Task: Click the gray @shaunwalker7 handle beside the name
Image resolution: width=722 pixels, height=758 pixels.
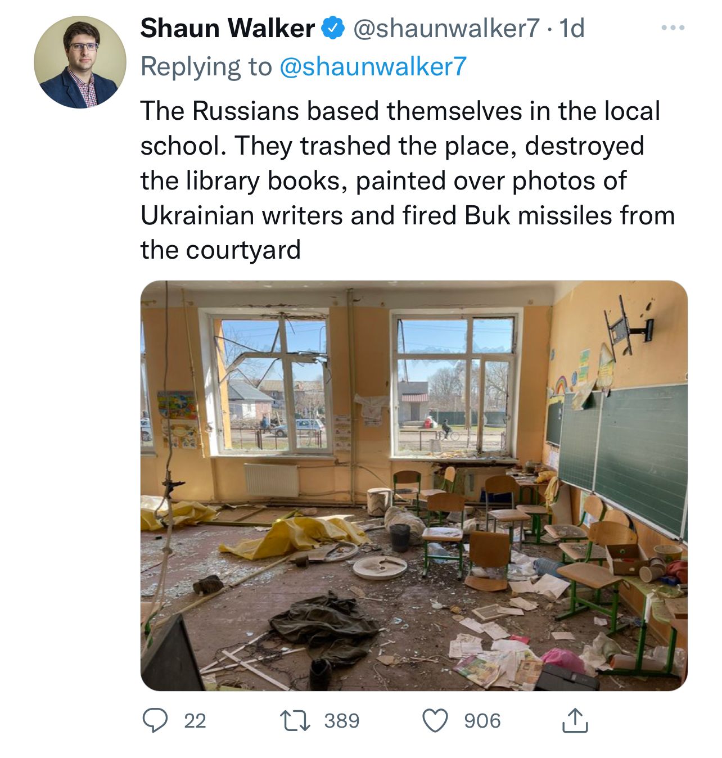Action: click(446, 28)
